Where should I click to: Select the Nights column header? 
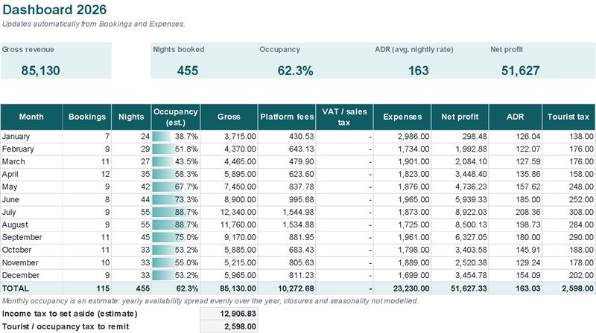coord(131,117)
